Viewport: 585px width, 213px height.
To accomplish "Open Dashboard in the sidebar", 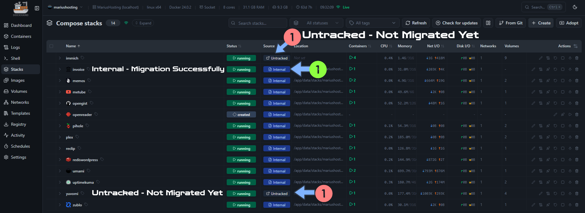I will (x=20, y=25).
